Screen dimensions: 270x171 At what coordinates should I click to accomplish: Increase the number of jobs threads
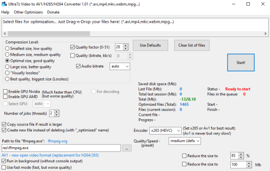57,112
